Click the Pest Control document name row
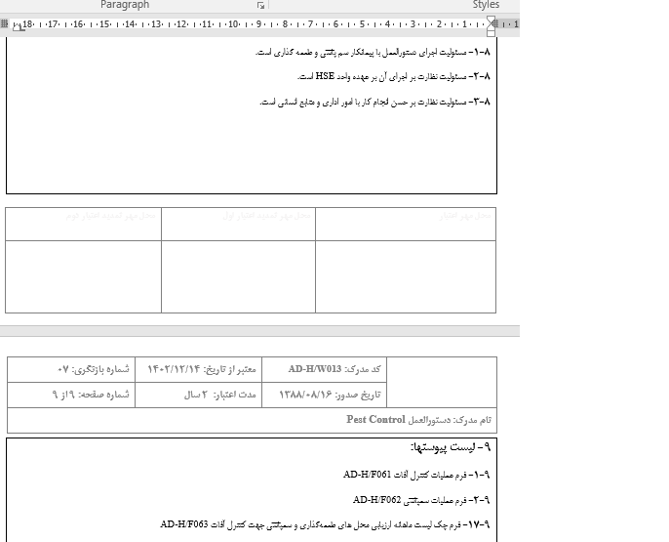 click(252, 421)
